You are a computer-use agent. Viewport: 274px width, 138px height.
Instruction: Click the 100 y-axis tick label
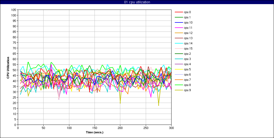14,15
